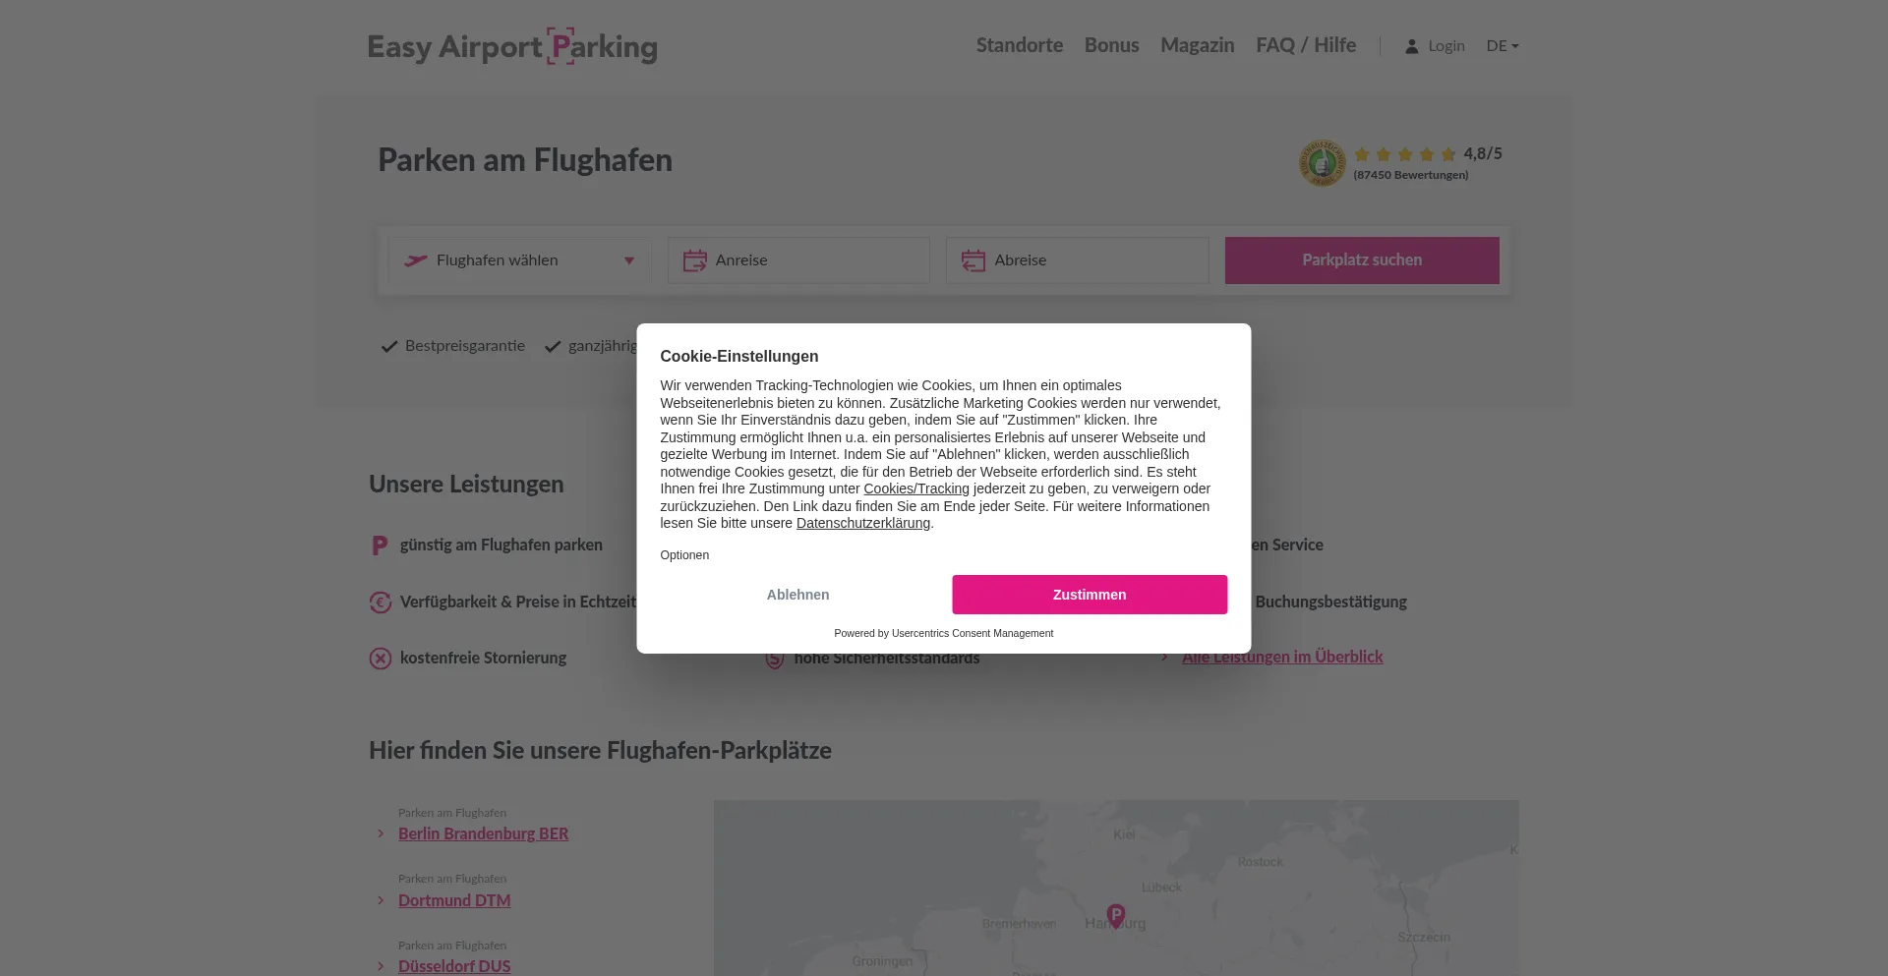Viewport: 1888px width, 976px height.
Task: Click the ganzjährig checkmark
Action: point(553,346)
